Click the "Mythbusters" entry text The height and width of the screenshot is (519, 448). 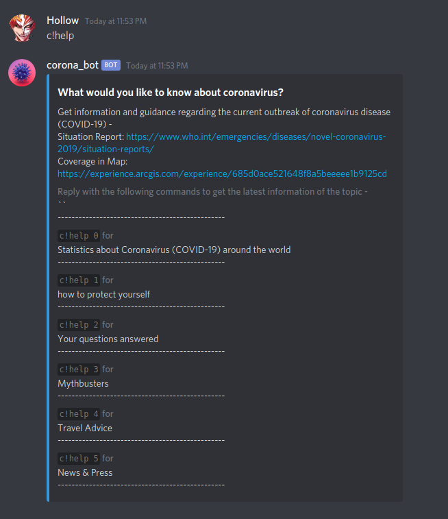(83, 383)
